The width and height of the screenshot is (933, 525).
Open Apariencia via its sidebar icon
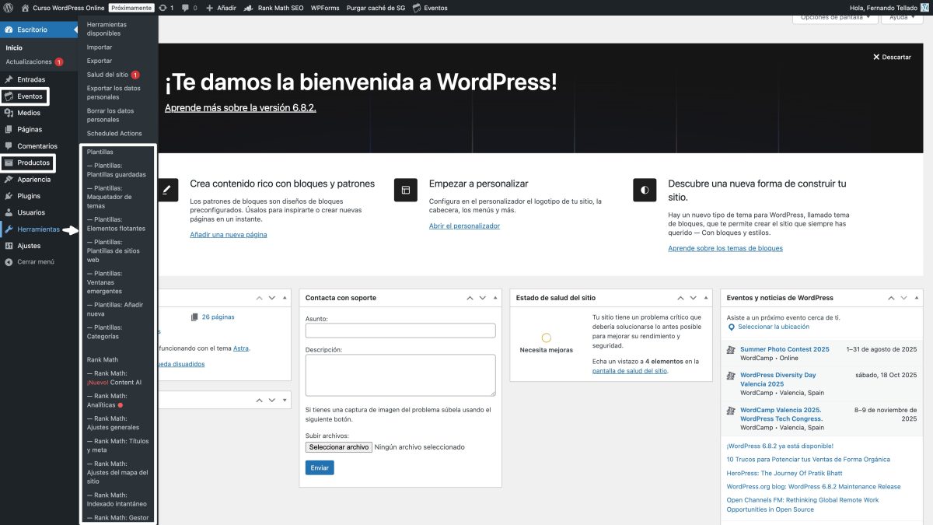[x=9, y=179]
